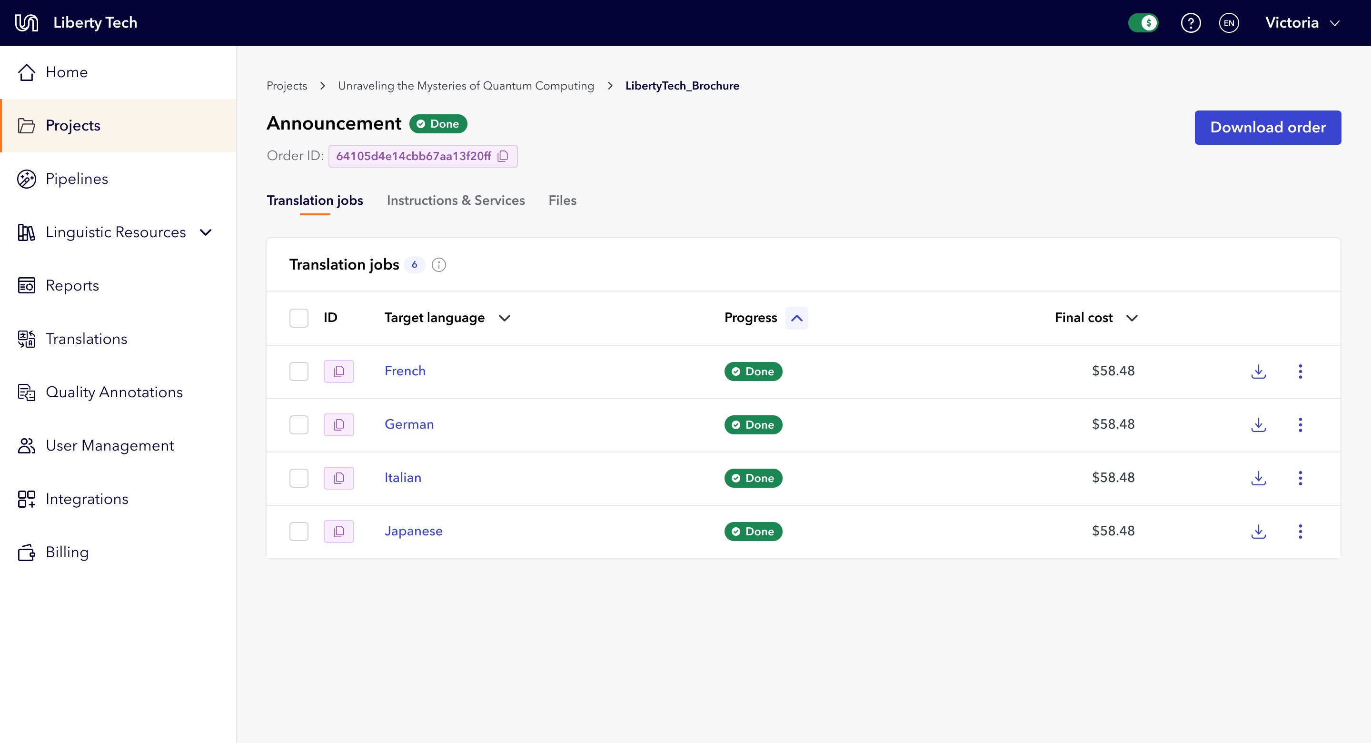The image size is (1371, 743).
Task: Open more options for Japanese row
Action: [x=1300, y=531]
